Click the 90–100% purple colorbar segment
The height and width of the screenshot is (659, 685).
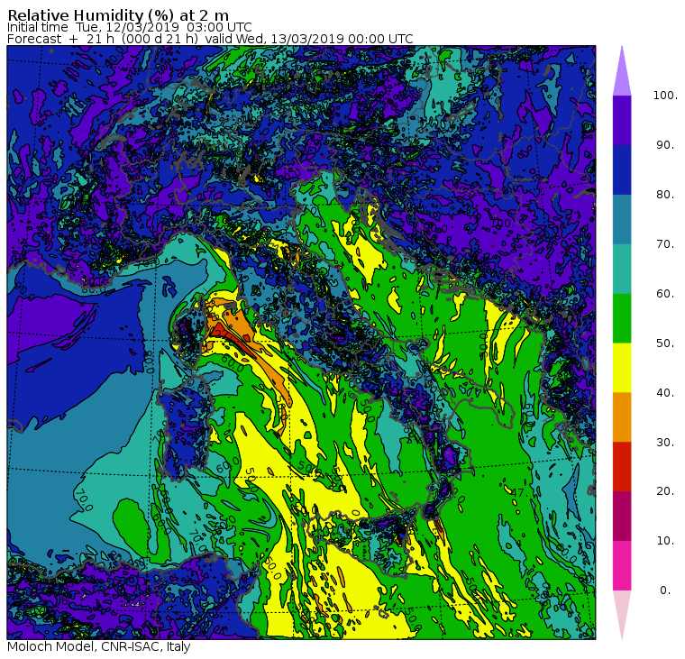coord(622,120)
